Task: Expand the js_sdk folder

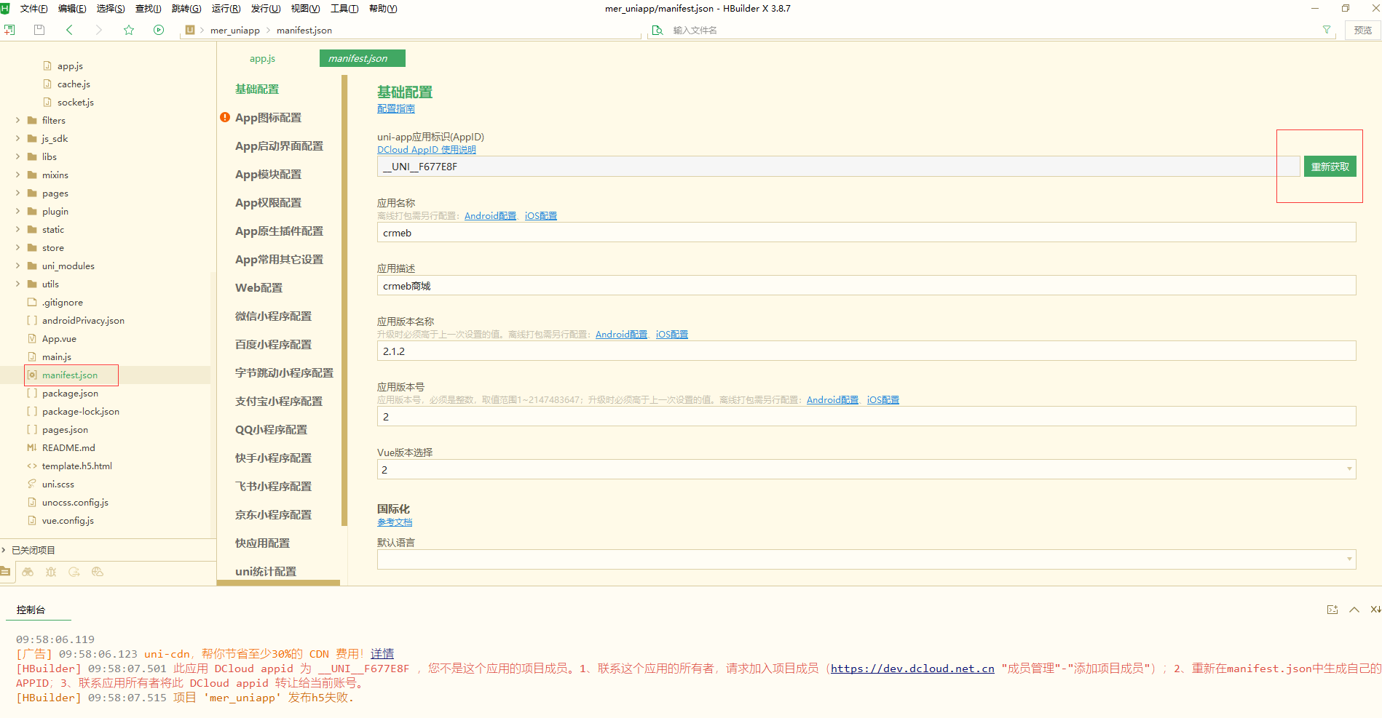Action: tap(17, 138)
